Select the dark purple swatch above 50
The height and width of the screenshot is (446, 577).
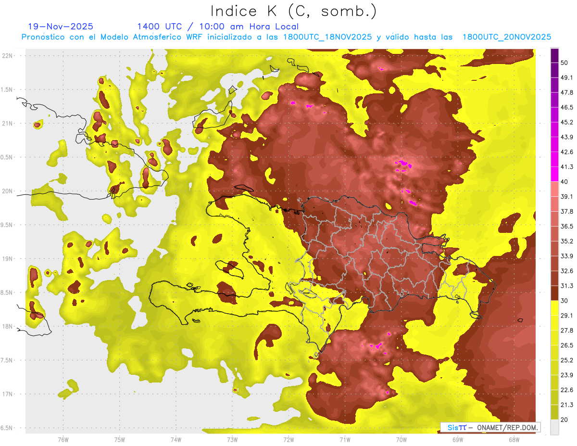(x=554, y=55)
